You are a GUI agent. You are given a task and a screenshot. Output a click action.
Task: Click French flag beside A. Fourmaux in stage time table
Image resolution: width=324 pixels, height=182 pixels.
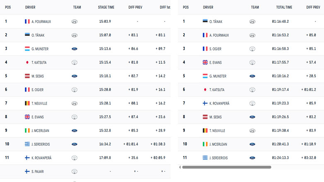pos(27,22)
